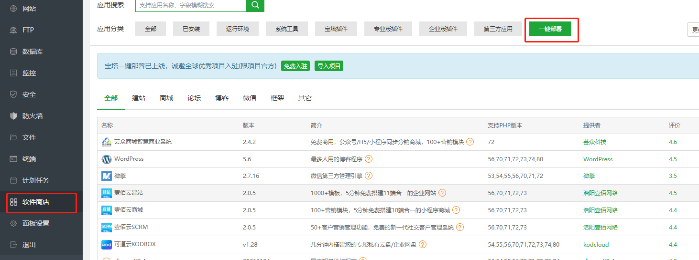Click the 2.7.16 version cell
The width and height of the screenshot is (699, 260).
click(x=251, y=176)
